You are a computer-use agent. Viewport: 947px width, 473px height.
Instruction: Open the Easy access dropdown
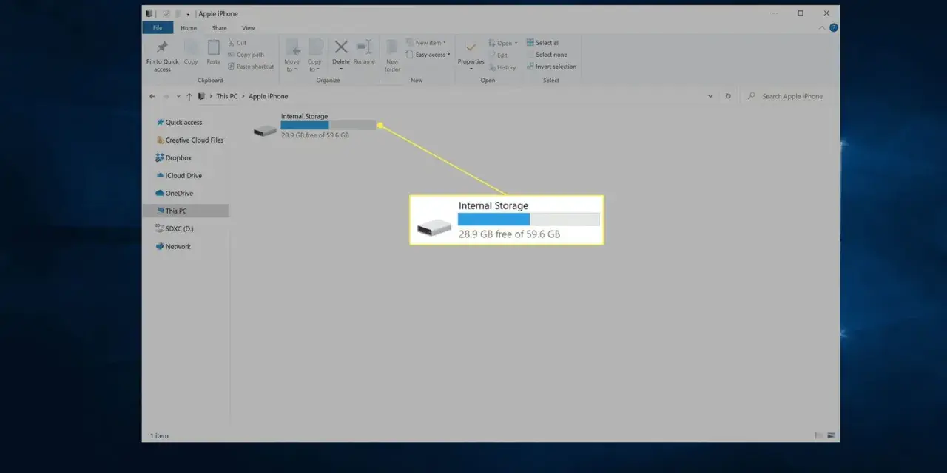pyautogui.click(x=428, y=55)
